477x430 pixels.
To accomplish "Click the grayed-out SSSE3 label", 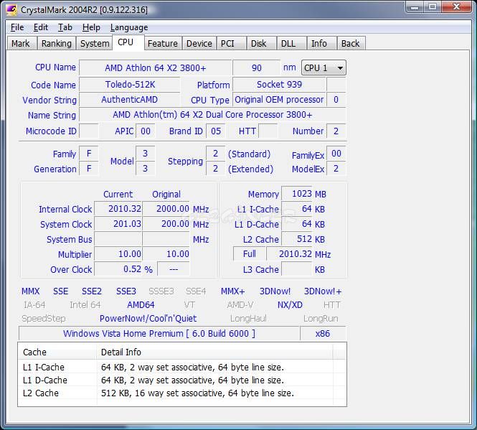I will (161, 291).
